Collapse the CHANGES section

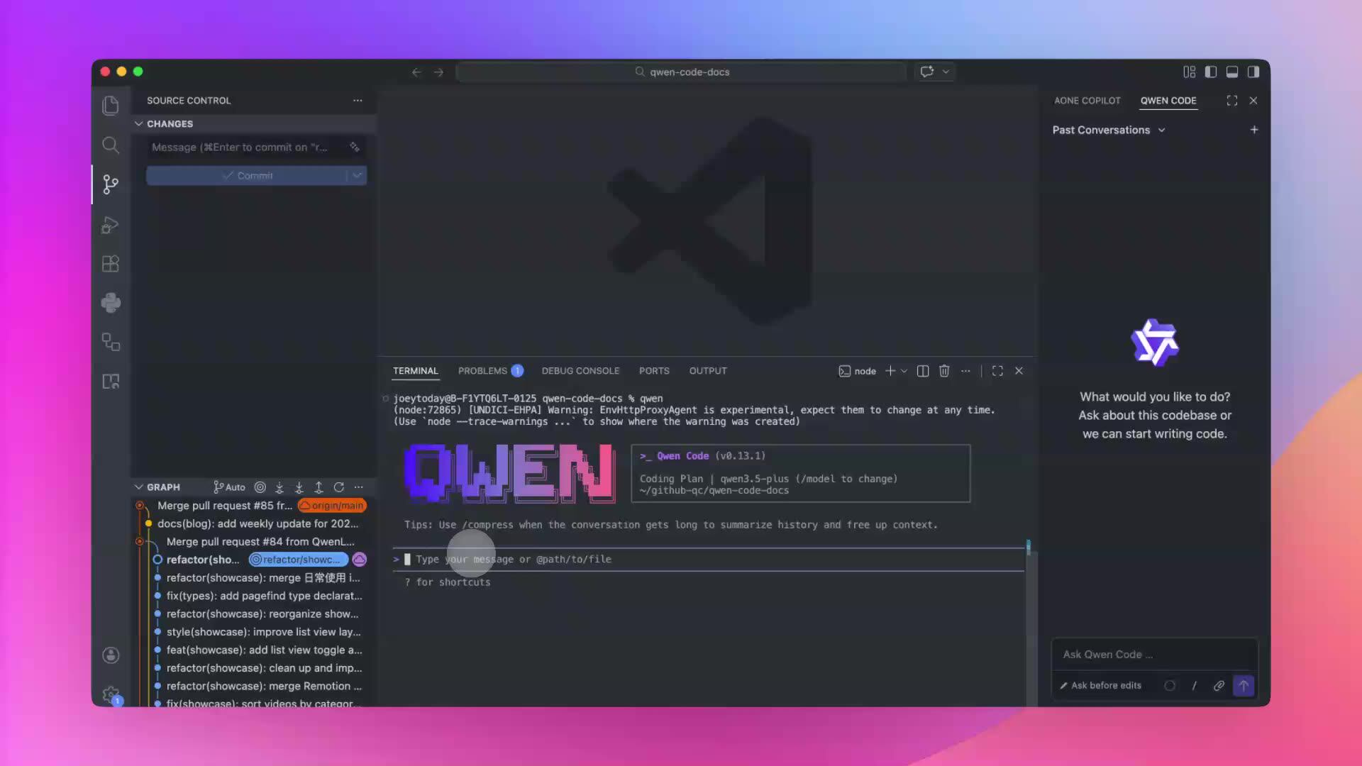[x=139, y=123]
